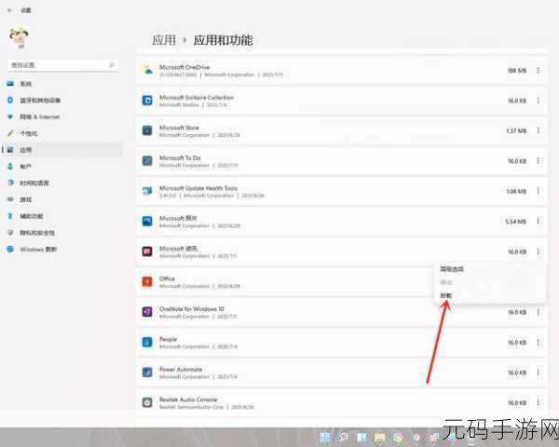Screen dimensions: 559x447
Task: Open more options for Microsoft OneDrive
Action: tap(538, 71)
